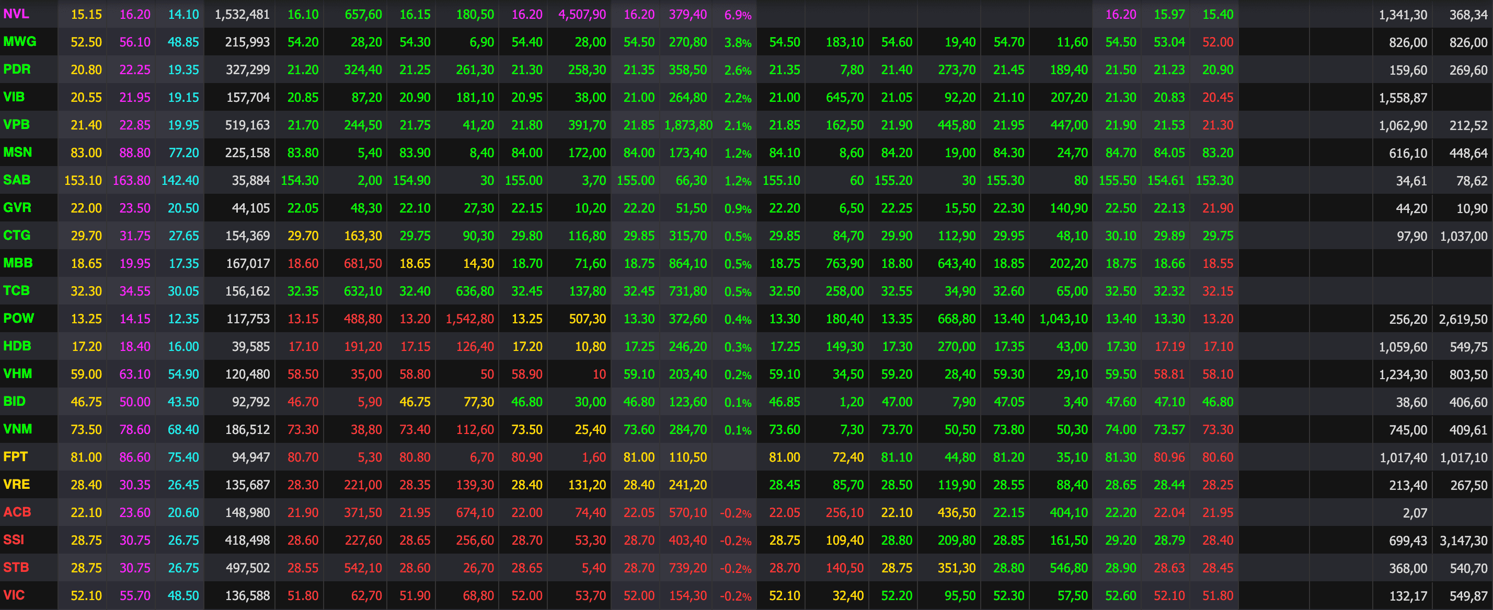Click MWG change percentage 3.8%

click(x=738, y=43)
